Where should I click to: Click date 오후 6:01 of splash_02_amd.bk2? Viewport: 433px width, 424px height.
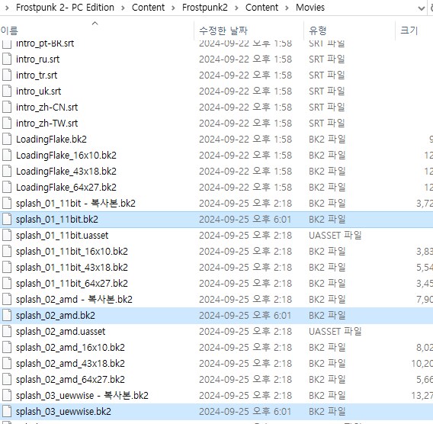tap(272, 316)
